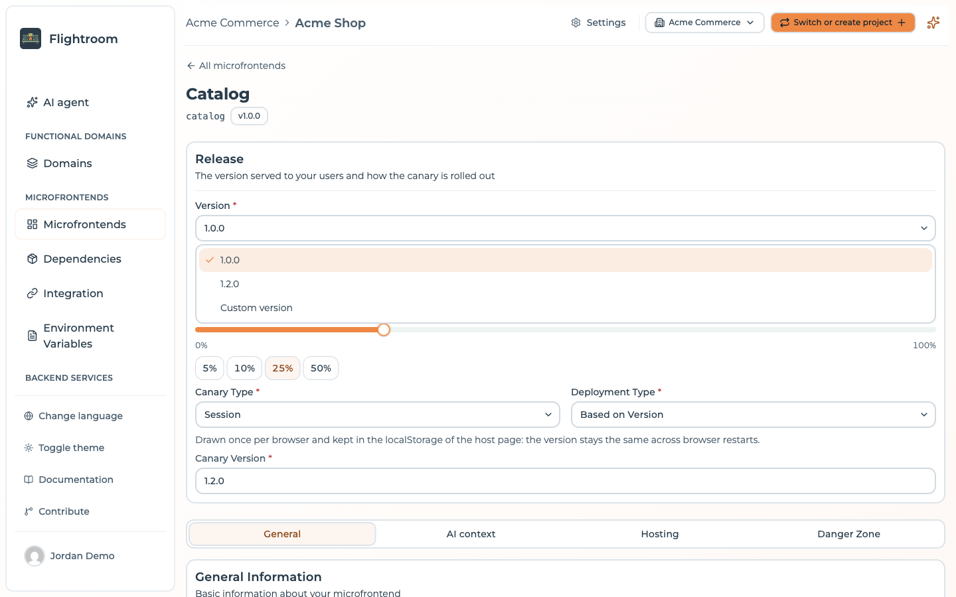
Task: Choose Custom version option
Action: tap(566, 308)
